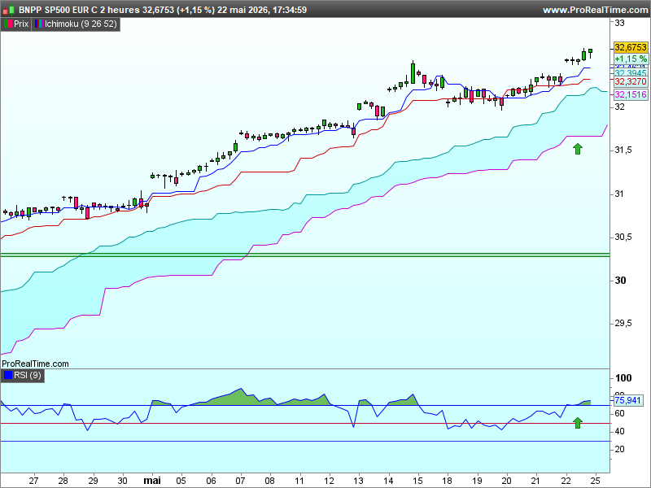Click the red 32,3270 Kijun value label
The image size is (651, 488).
(x=630, y=81)
